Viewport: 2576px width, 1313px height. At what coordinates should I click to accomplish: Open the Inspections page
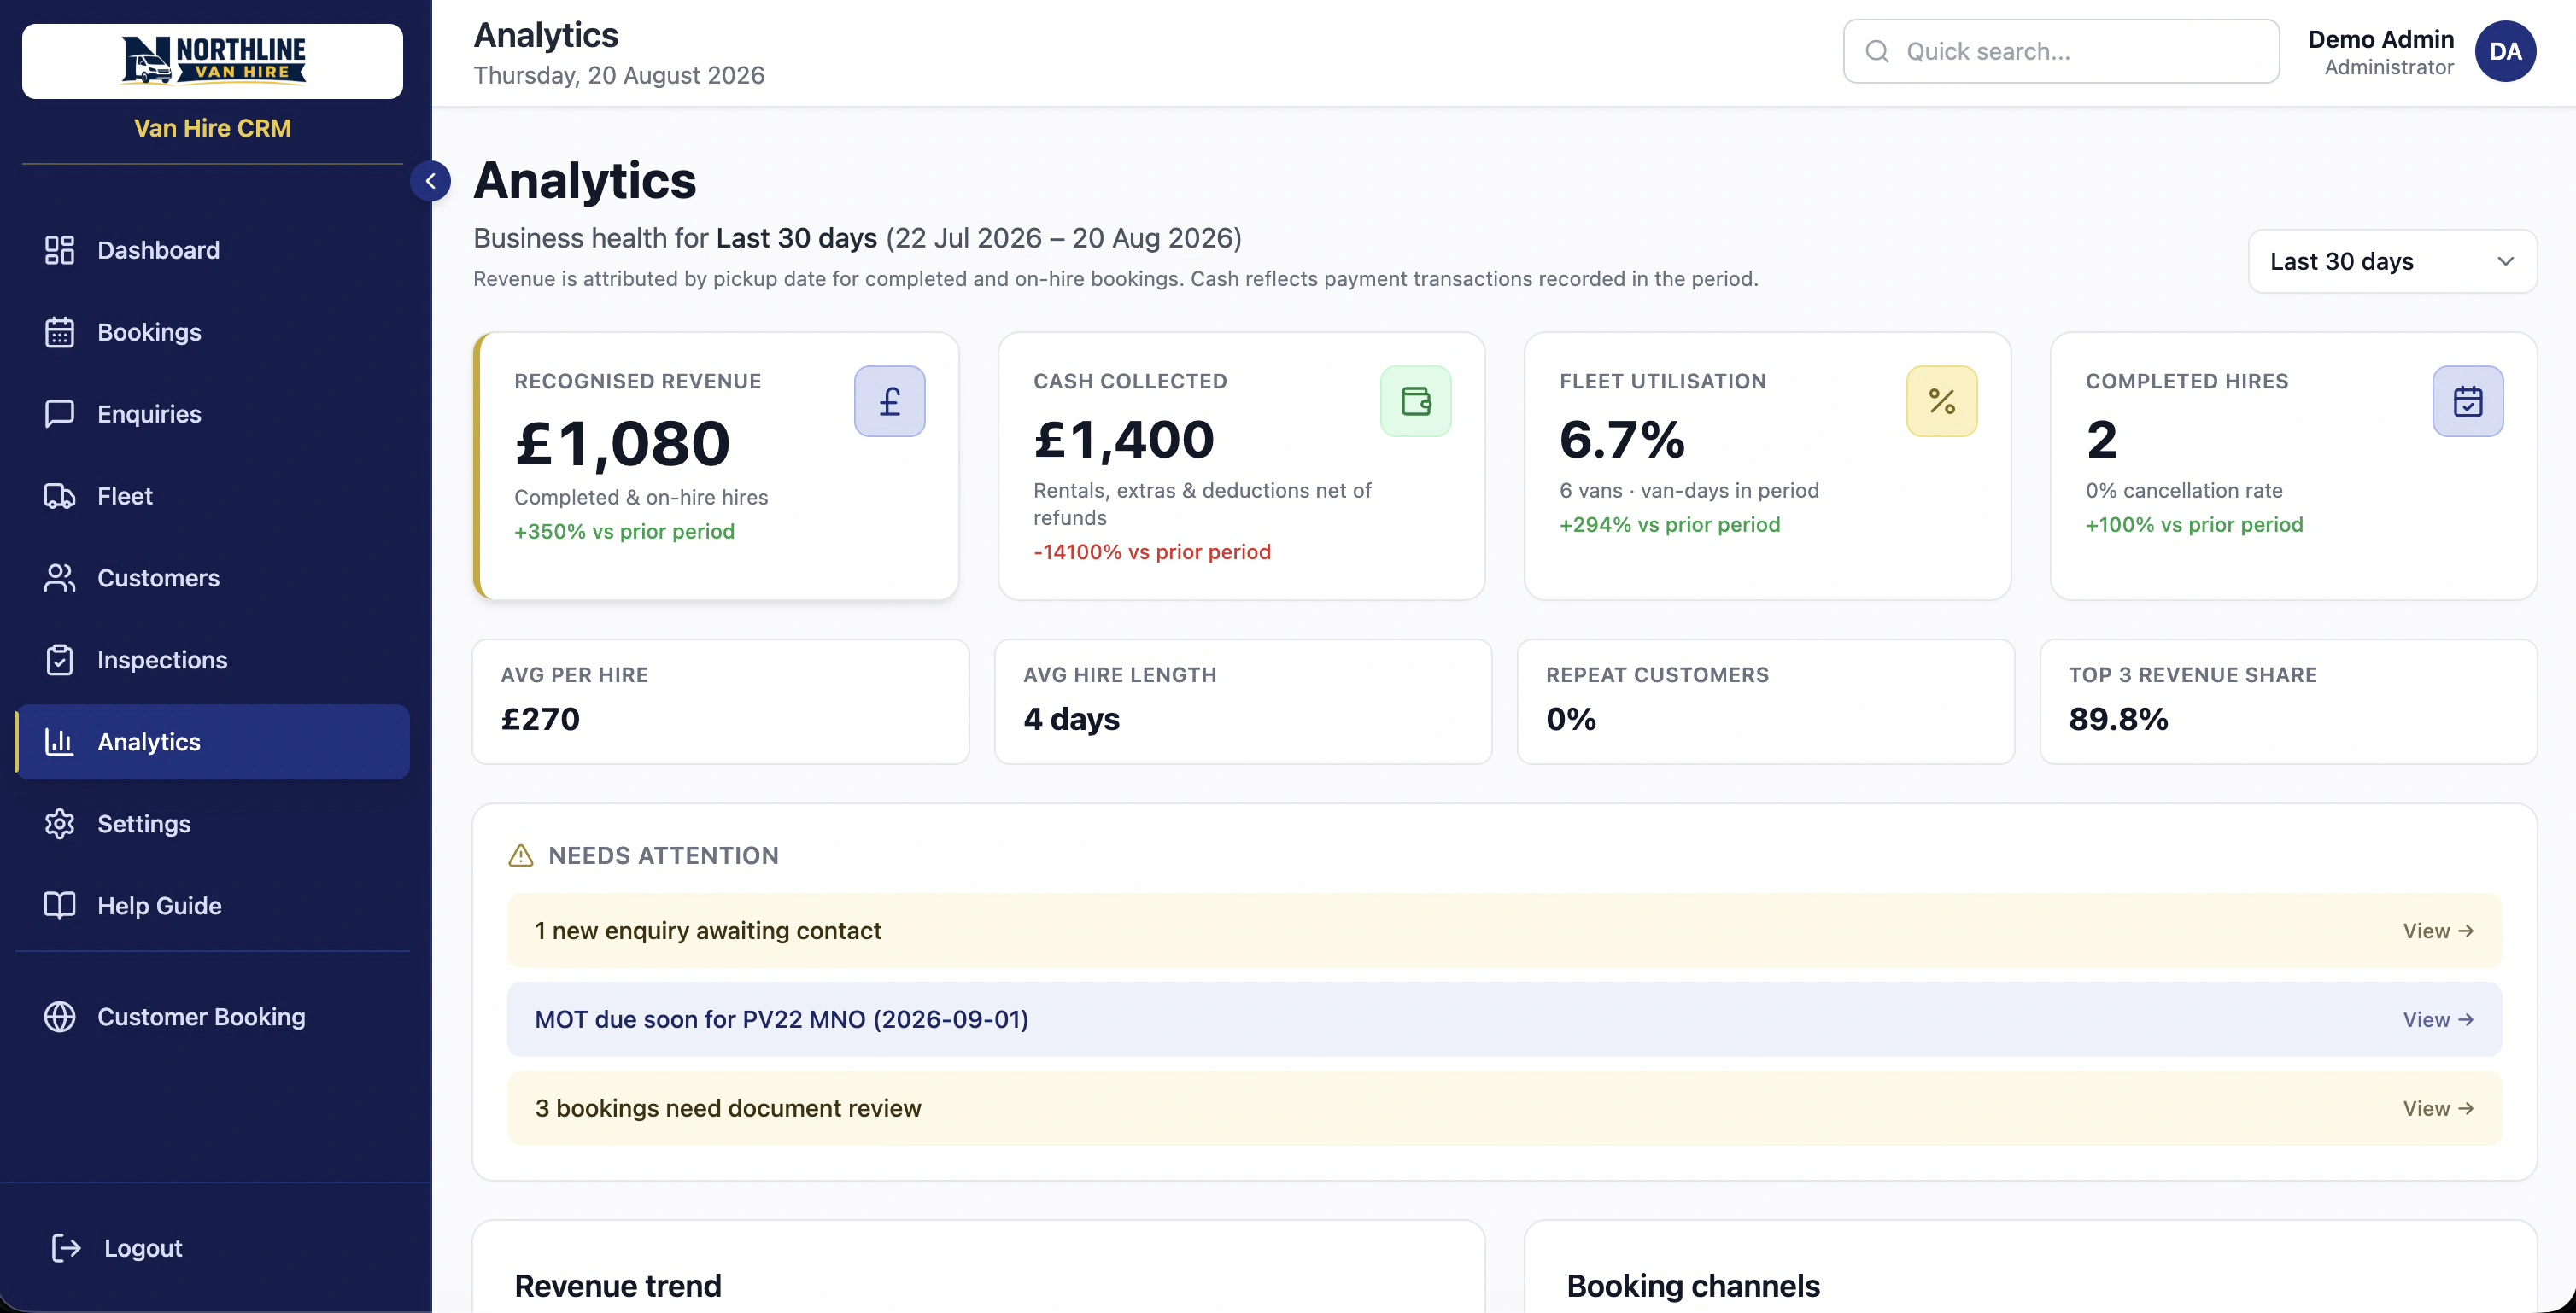[212, 660]
